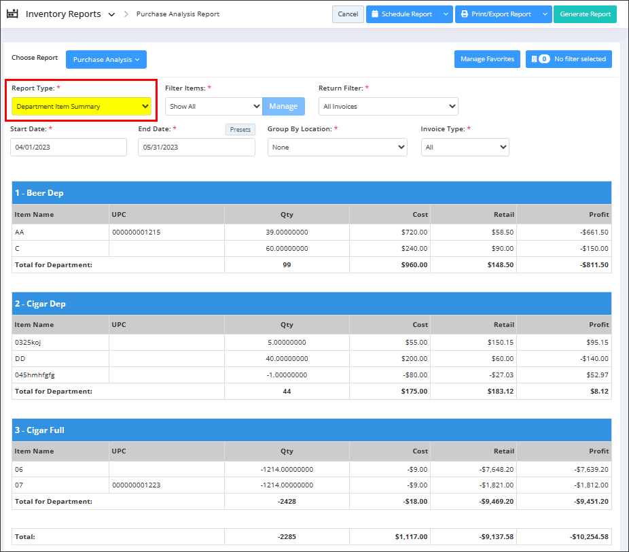
Task: Click the 2 - Cigar Dep header
Action: pos(312,304)
